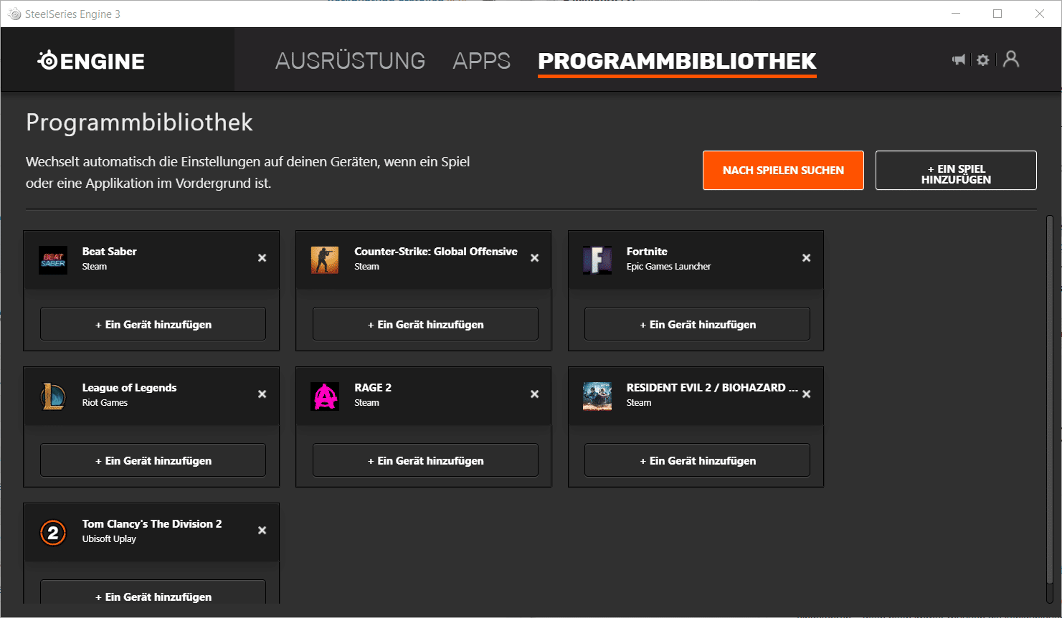Remove Fortnite using its X button
Image resolution: width=1062 pixels, height=618 pixels.
807,258
